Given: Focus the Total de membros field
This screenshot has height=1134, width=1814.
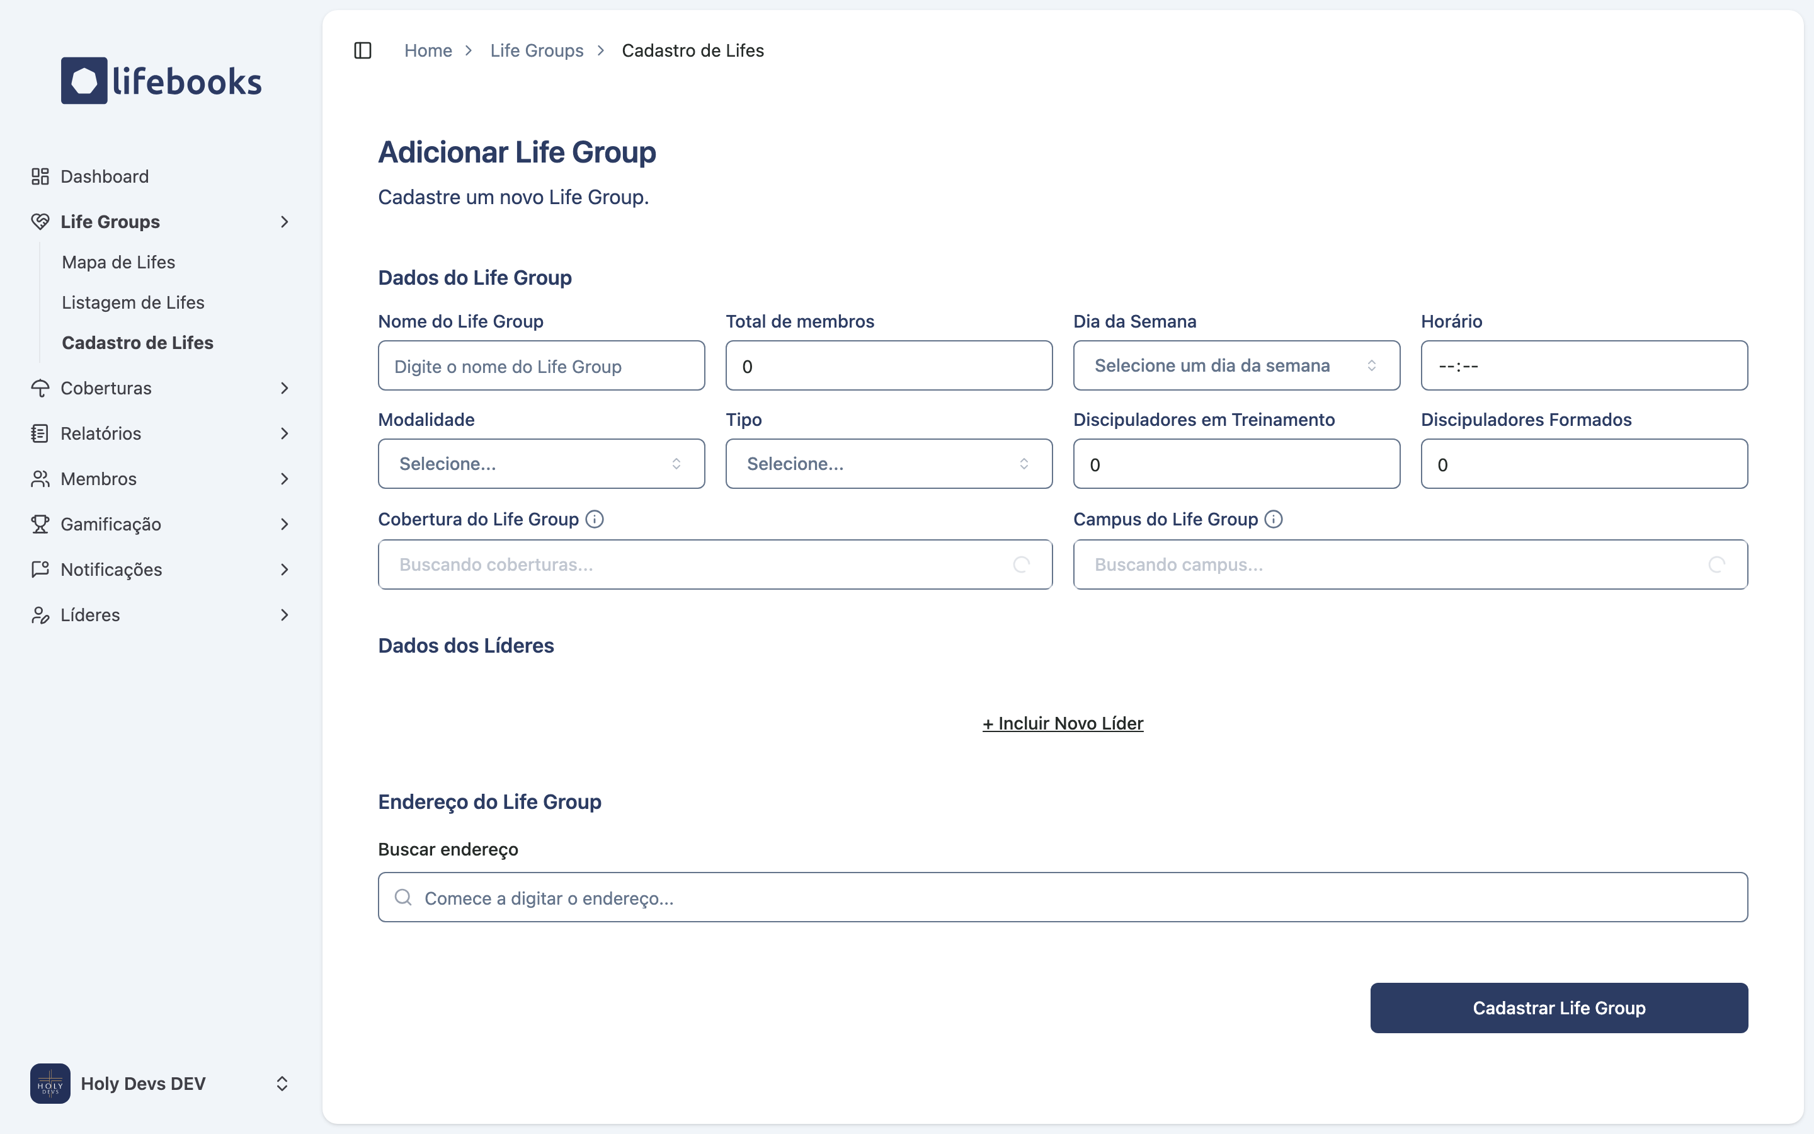Looking at the screenshot, I should (889, 365).
